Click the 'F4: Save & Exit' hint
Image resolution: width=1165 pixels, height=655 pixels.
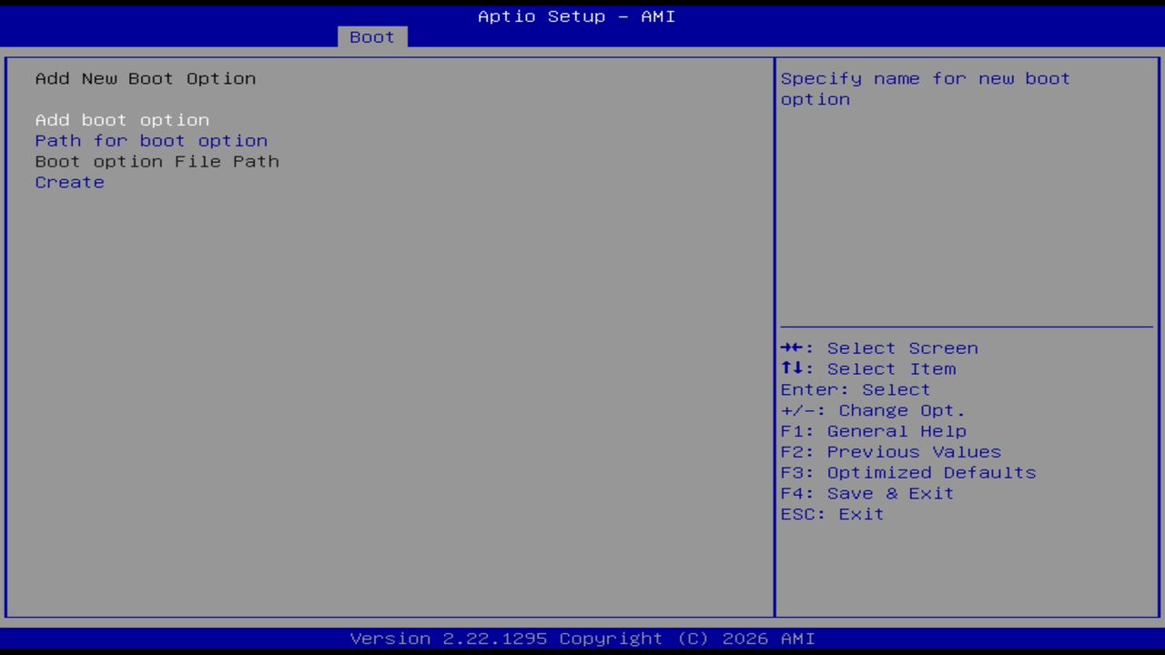[x=867, y=495]
